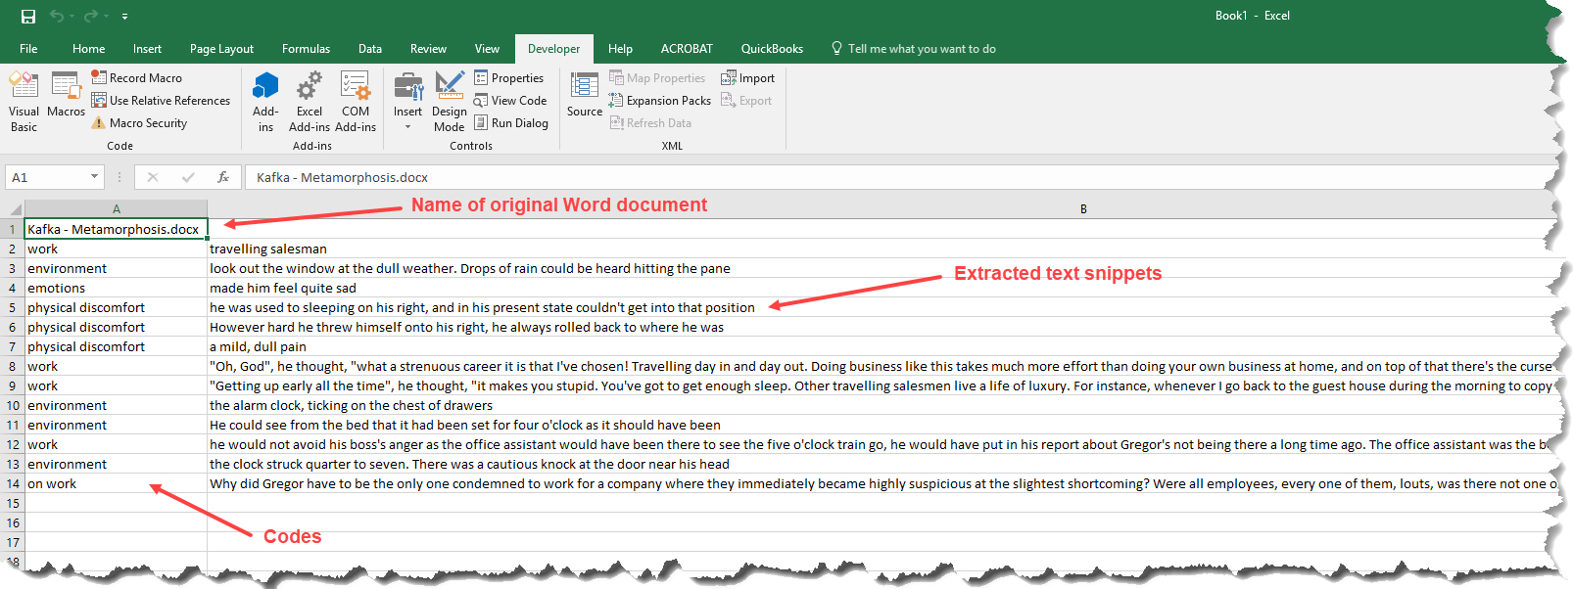Click Map Properties
This screenshot has height=589, width=1573.
[657, 77]
